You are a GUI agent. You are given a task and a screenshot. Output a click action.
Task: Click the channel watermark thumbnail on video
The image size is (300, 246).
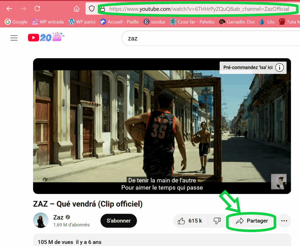(279, 181)
